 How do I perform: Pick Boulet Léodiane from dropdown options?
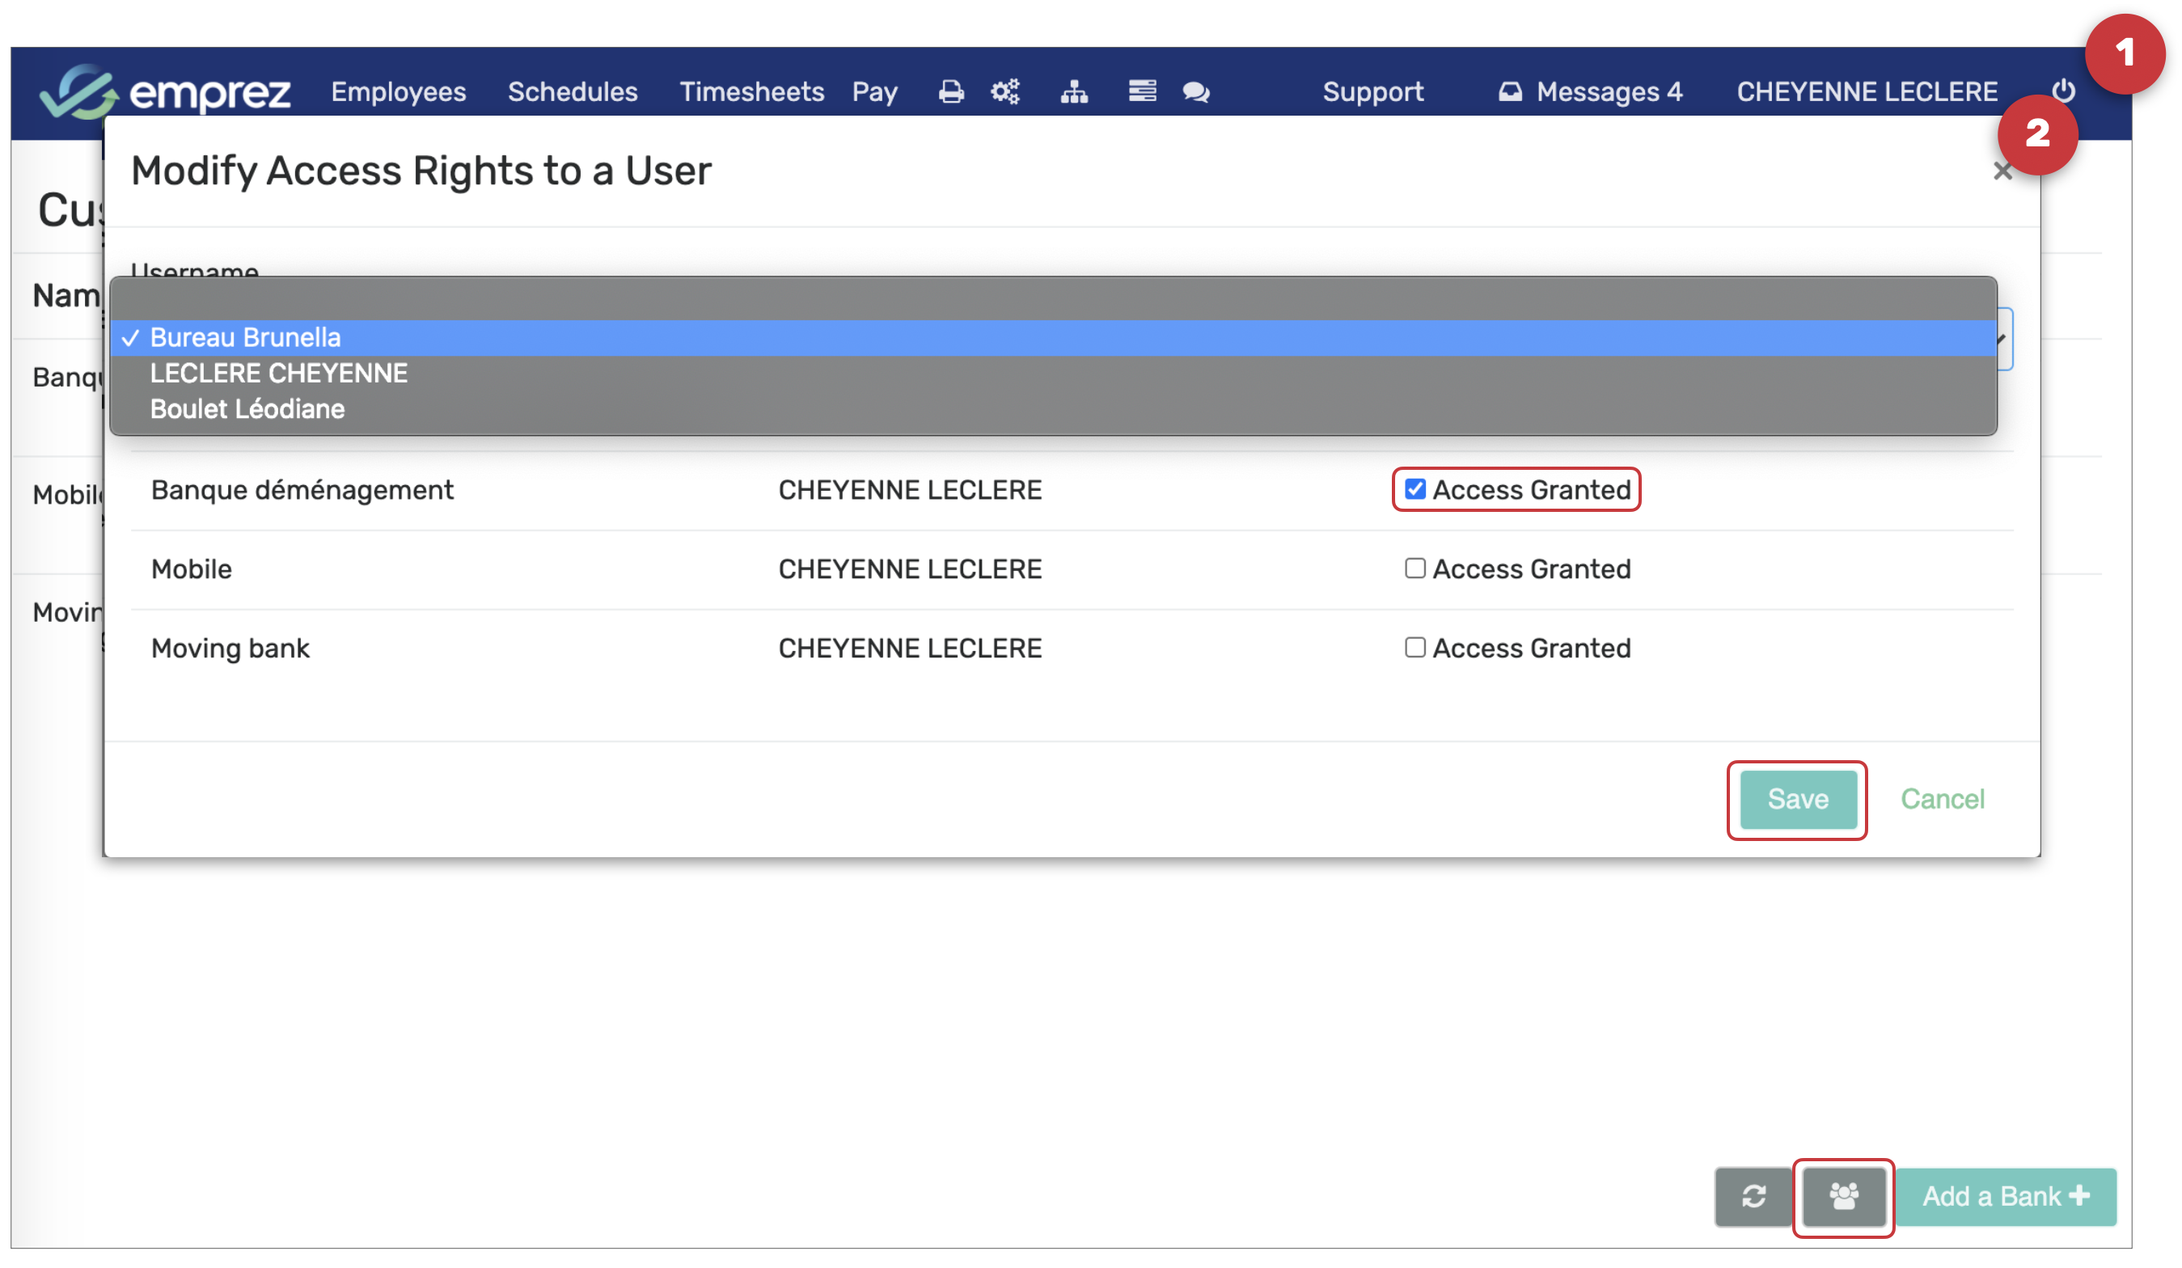pos(247,408)
